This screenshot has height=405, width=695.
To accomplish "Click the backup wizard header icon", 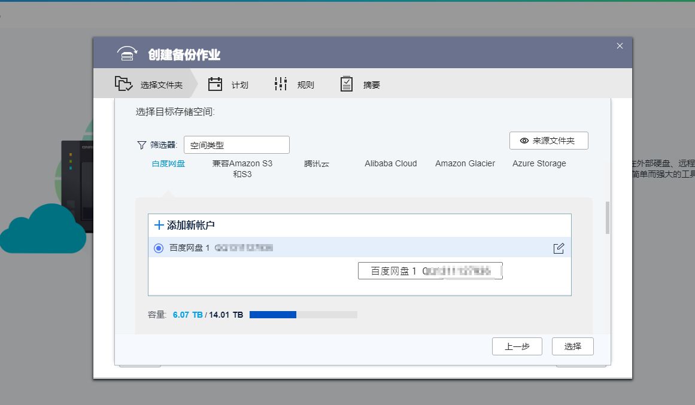I will pos(126,53).
